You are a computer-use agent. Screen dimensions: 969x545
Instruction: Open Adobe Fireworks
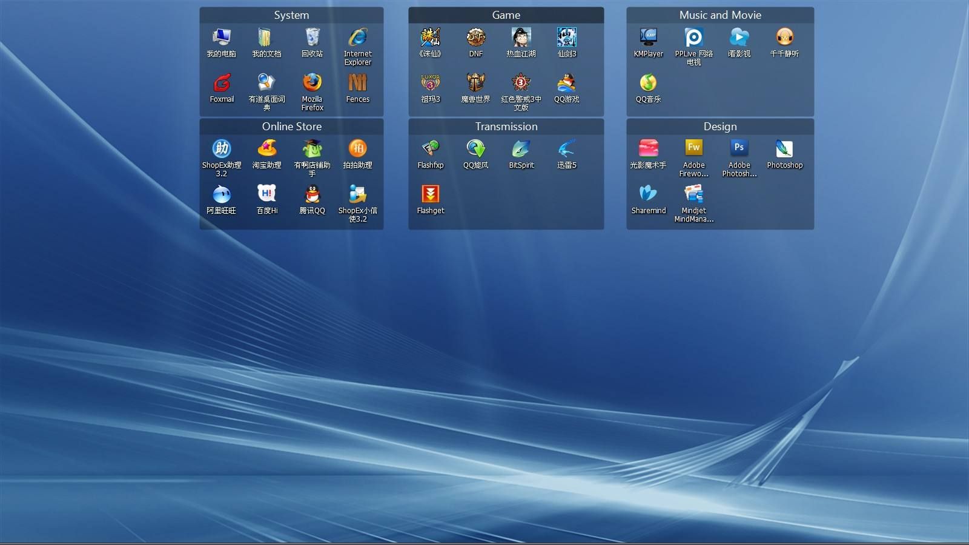click(693, 147)
